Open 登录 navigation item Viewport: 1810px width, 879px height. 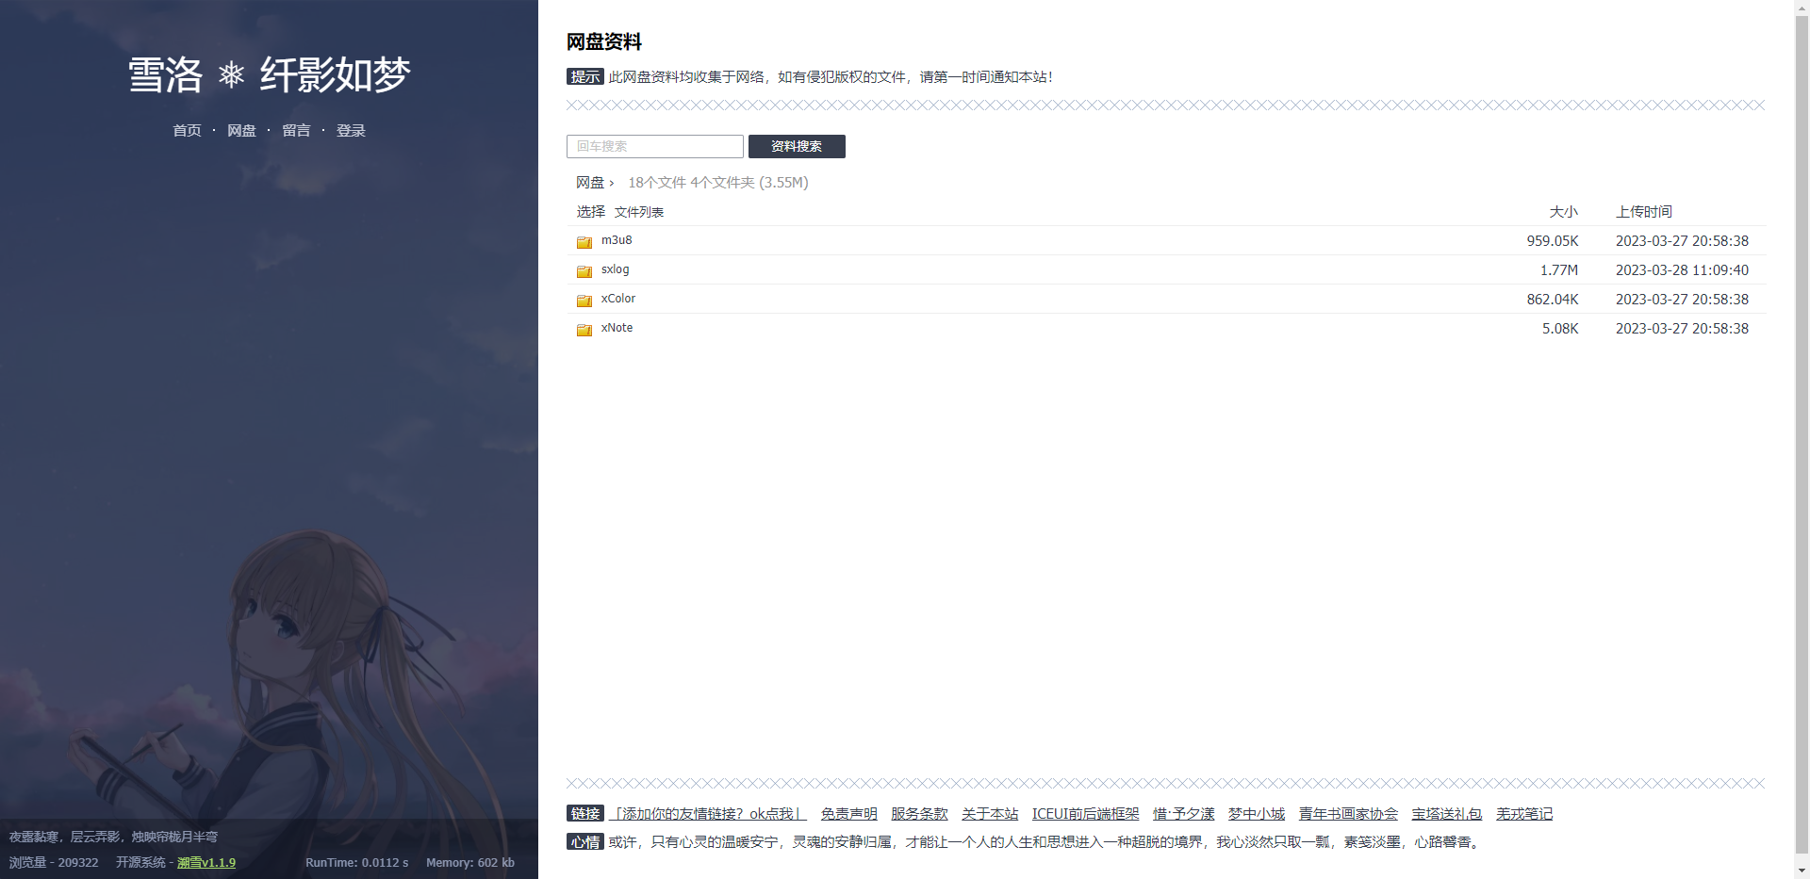tap(351, 131)
